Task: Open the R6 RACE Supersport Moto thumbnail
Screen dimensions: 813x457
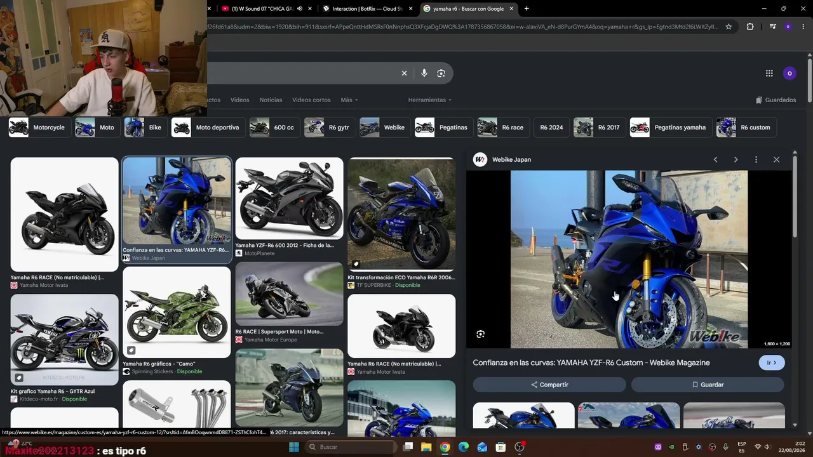Action: click(289, 295)
